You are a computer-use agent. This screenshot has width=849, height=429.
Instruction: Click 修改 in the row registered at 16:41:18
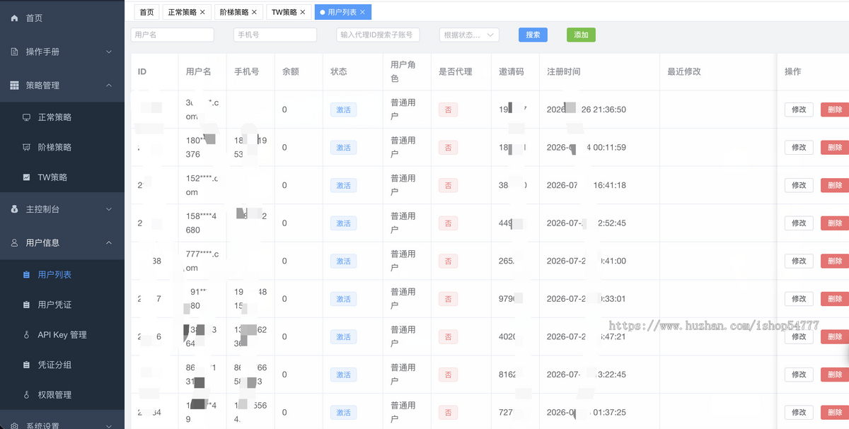coord(799,185)
